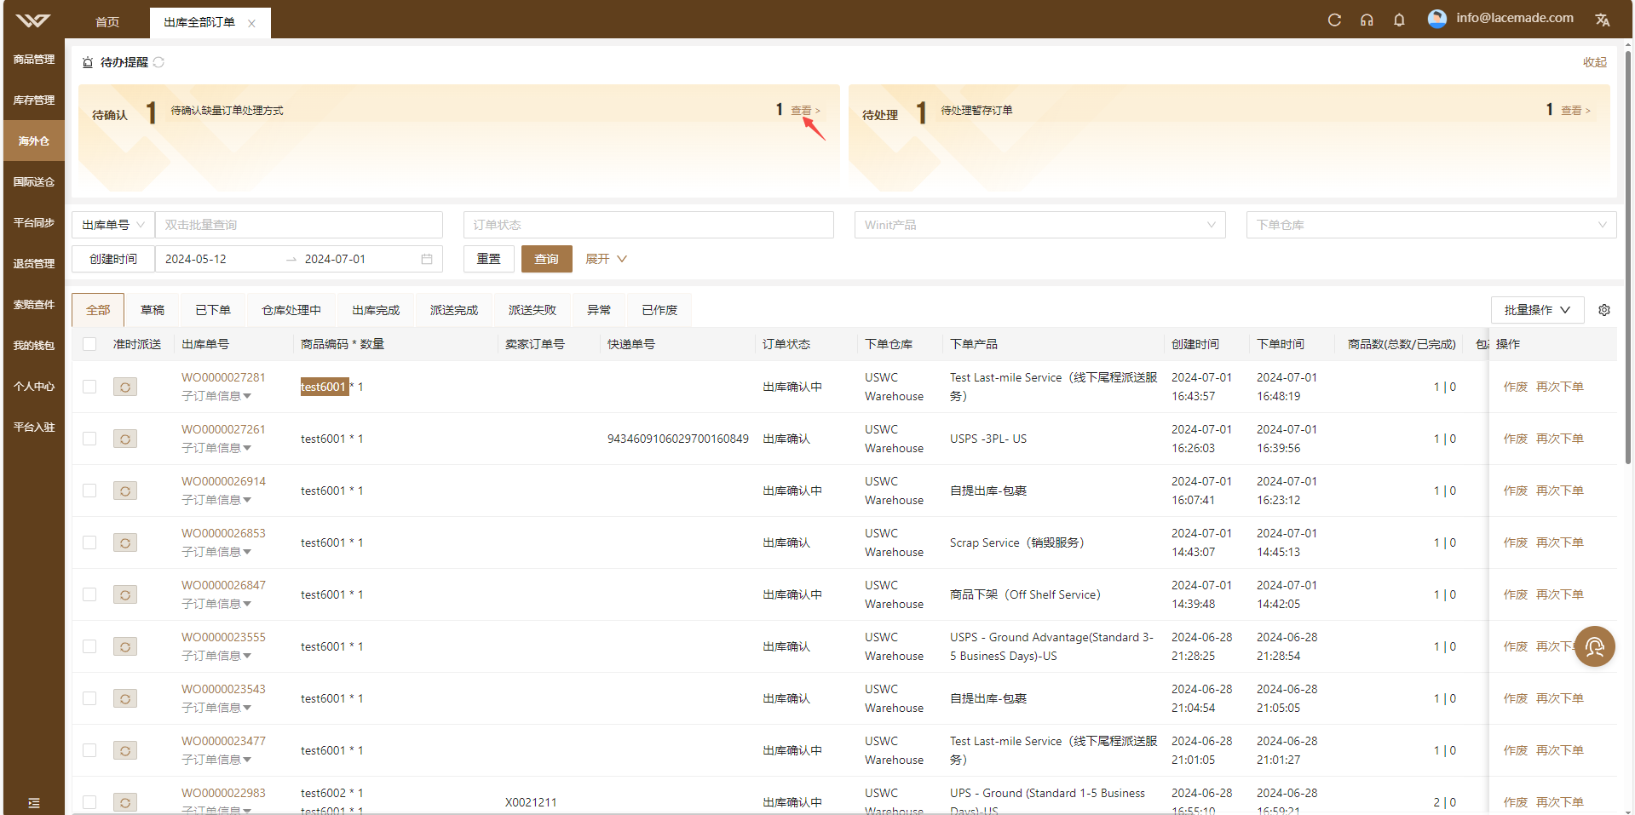The image size is (1635, 815).
Task: Click the app logo in top-left
Action: 33,20
